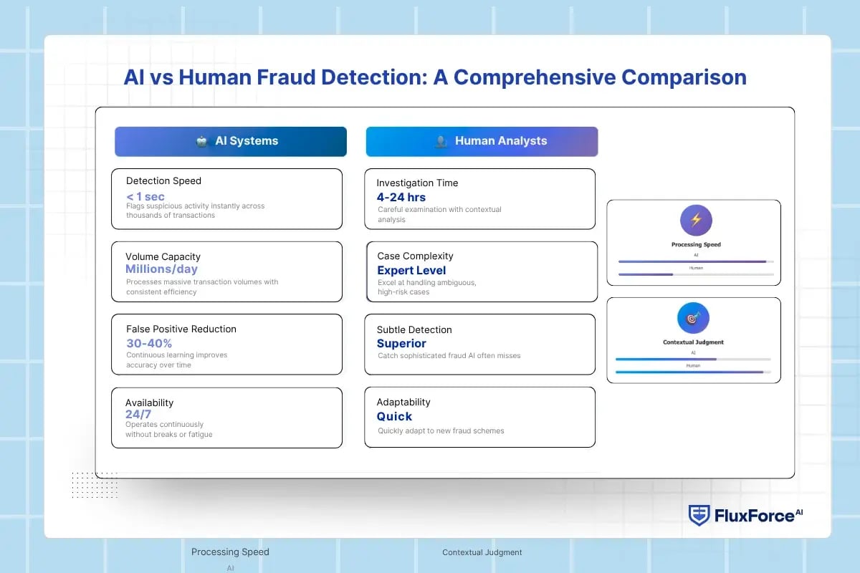Image resolution: width=860 pixels, height=573 pixels.
Task: Toggle the AI Systems comparison view
Action: (x=230, y=141)
